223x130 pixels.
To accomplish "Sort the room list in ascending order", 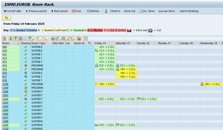I will tap(11, 39).
